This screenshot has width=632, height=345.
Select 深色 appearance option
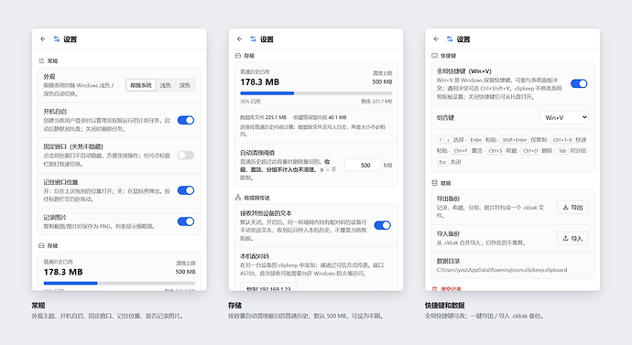[185, 85]
